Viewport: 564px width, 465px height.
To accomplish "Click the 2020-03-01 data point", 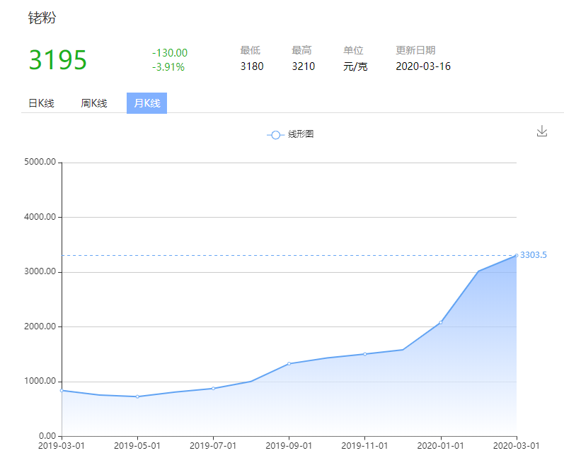I will tap(517, 256).
